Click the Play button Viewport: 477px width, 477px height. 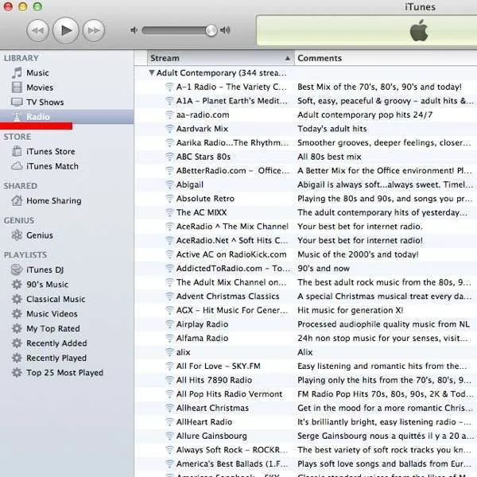[66, 30]
